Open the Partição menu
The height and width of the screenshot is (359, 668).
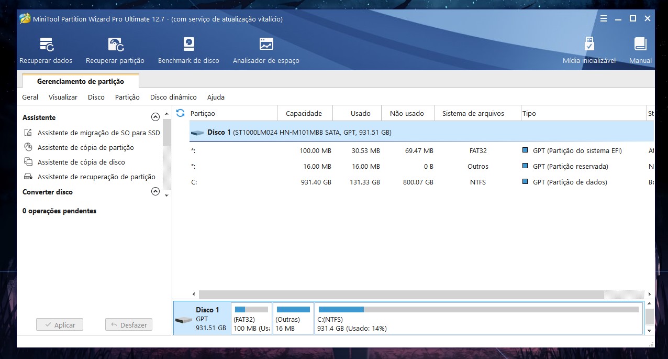coord(127,97)
